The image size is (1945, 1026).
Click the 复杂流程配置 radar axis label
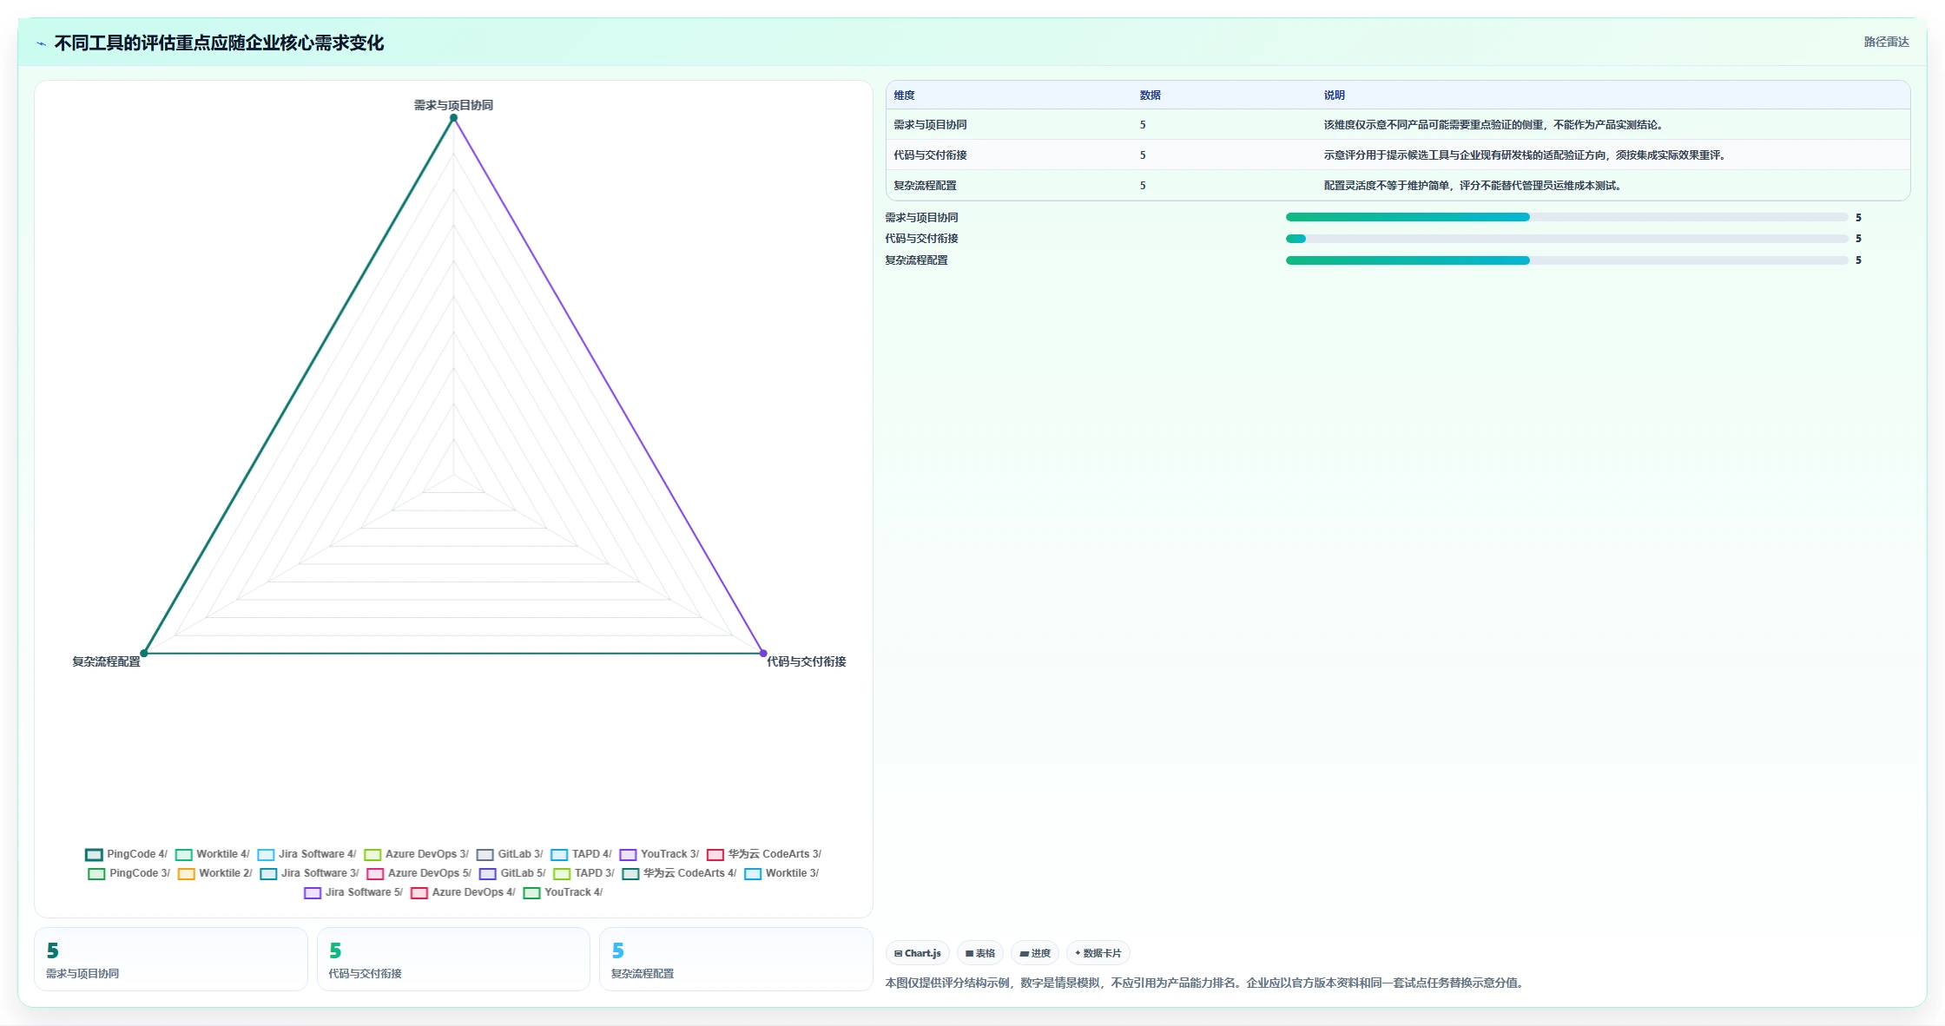click(106, 661)
